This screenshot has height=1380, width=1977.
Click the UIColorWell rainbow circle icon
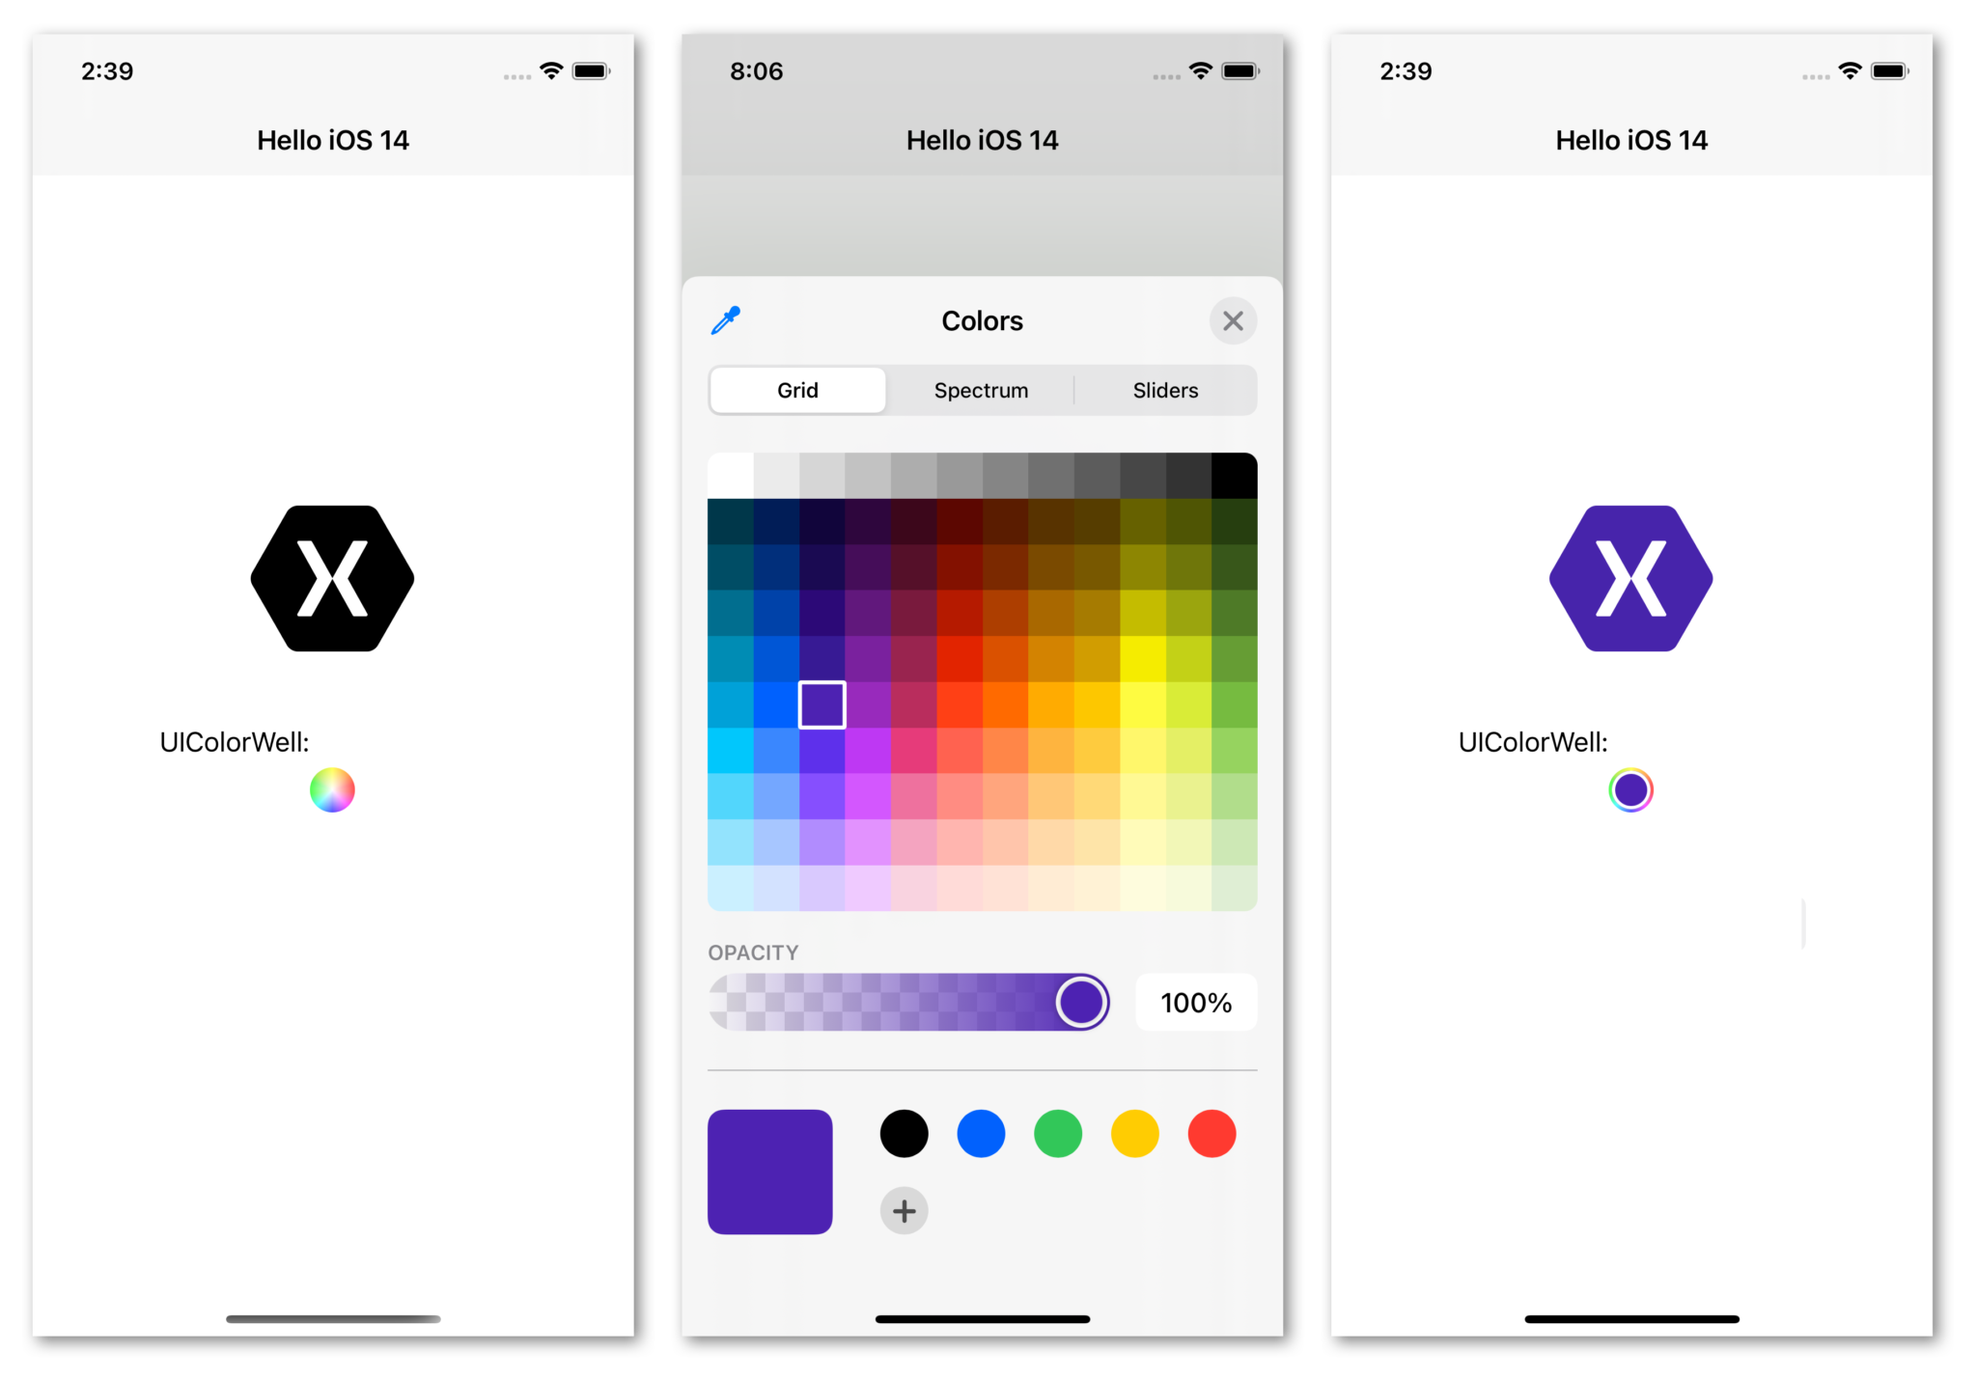point(332,791)
